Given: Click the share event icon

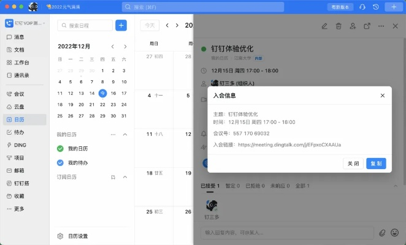Looking at the screenshot, I should tap(367, 26).
